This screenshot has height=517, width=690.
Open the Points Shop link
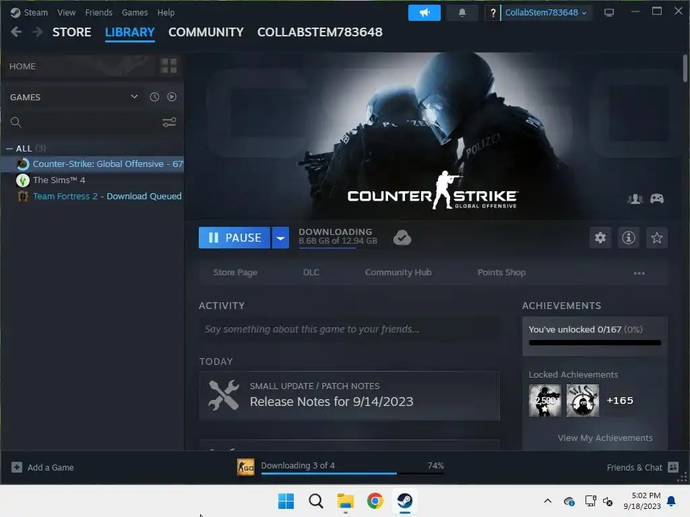501,273
